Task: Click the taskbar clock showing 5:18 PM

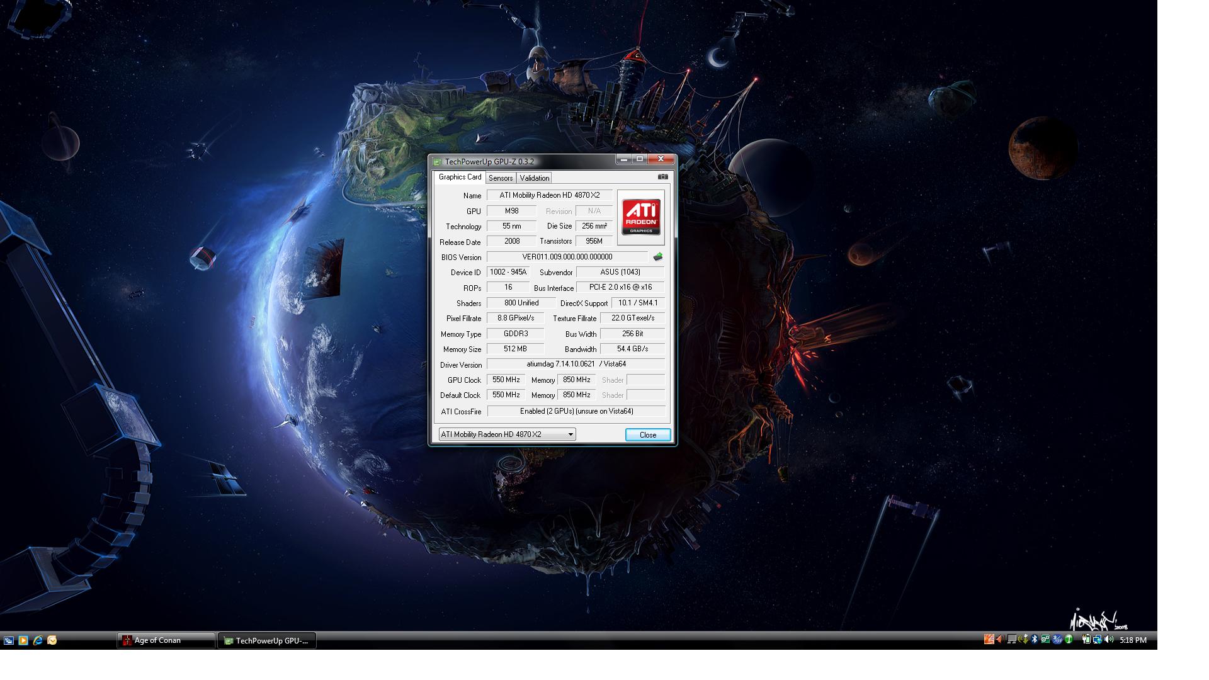Action: (1133, 640)
